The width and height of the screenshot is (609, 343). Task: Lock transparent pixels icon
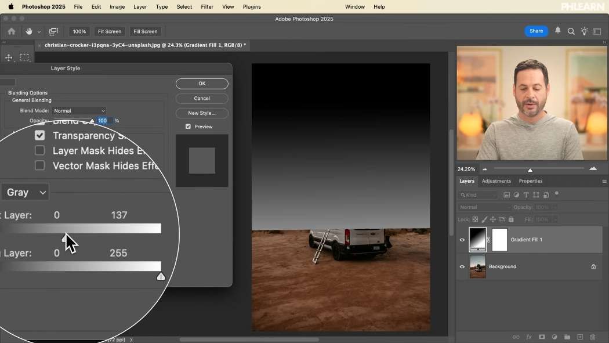point(475,219)
